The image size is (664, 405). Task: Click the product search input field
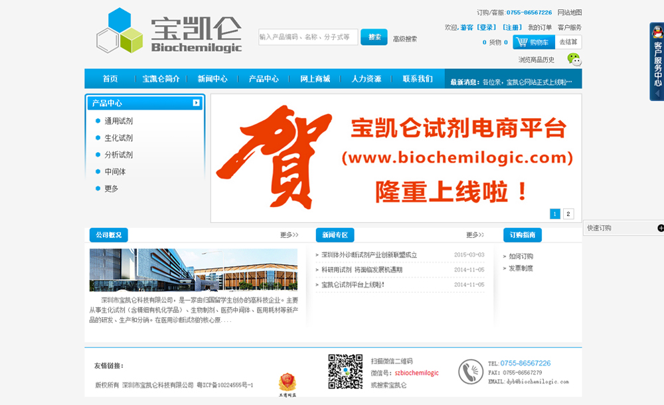point(307,37)
